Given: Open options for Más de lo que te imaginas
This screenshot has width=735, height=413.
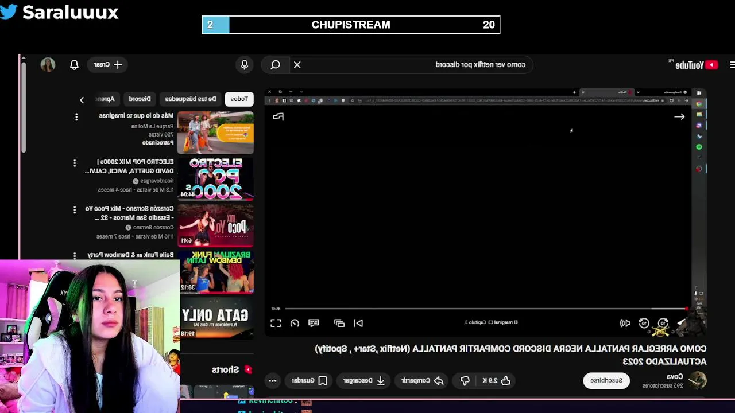Looking at the screenshot, I should pyautogui.click(x=76, y=117).
